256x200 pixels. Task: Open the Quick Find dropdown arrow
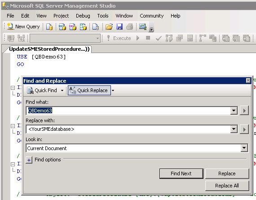pos(62,90)
